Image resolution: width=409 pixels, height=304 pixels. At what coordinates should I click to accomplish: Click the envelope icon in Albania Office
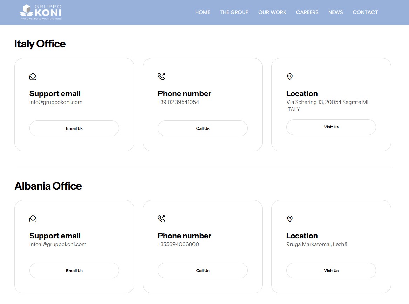pyautogui.click(x=33, y=219)
